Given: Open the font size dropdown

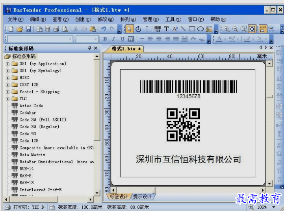Looking at the screenshot, I should click(96, 39).
